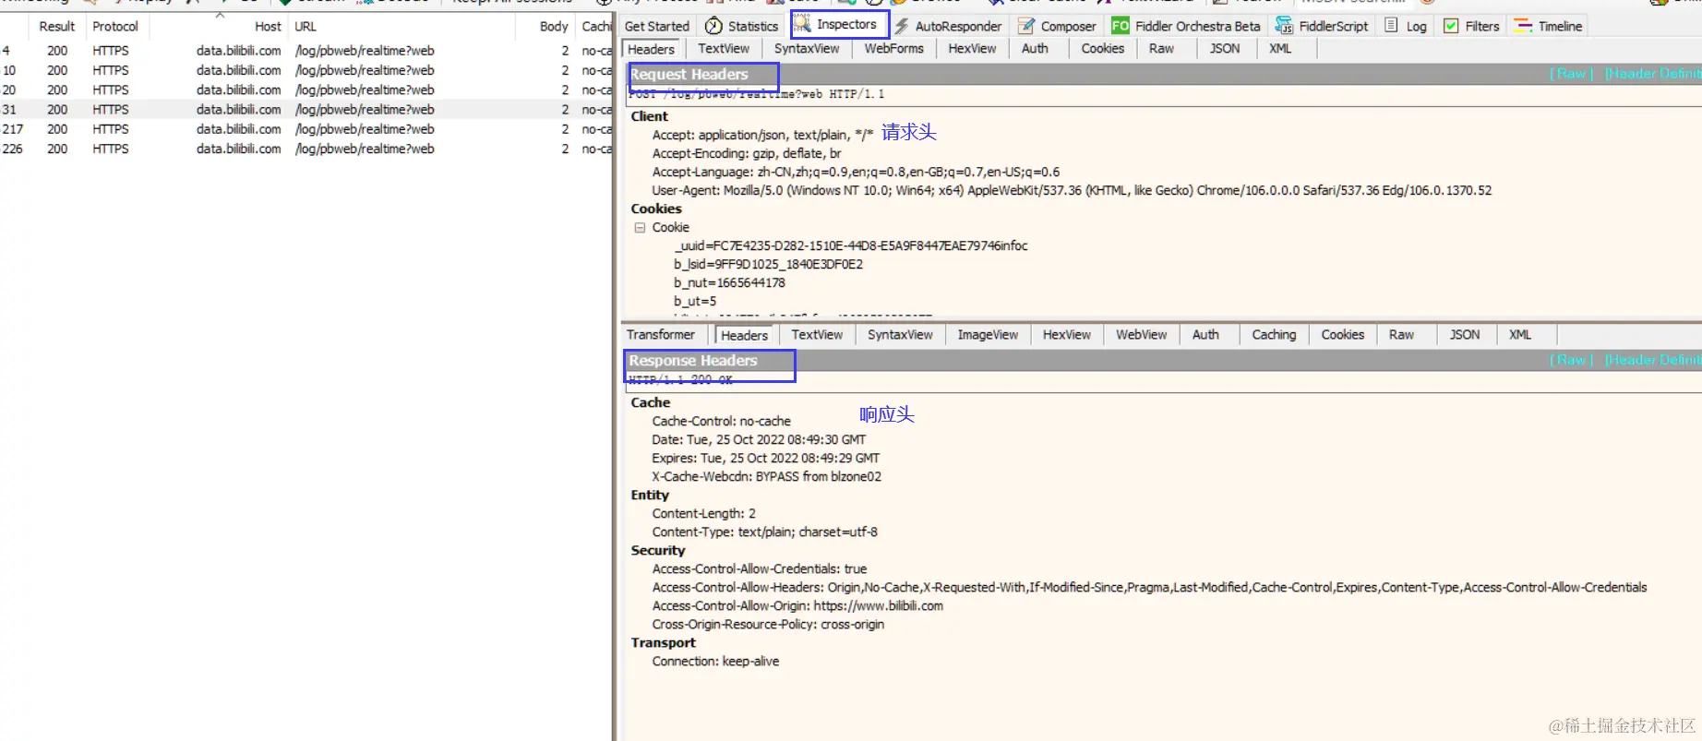
Task: Select session number 4 in the list
Action: click(306, 51)
